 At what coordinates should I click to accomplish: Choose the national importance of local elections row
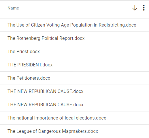pyautogui.click(x=74, y=118)
